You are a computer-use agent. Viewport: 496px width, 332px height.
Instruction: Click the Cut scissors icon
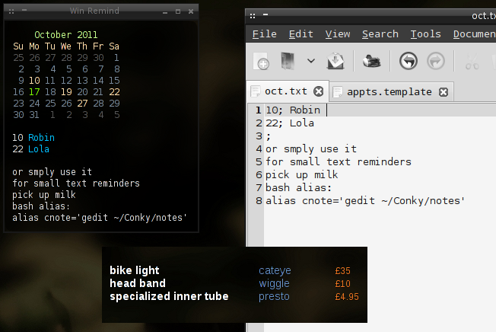(472, 62)
